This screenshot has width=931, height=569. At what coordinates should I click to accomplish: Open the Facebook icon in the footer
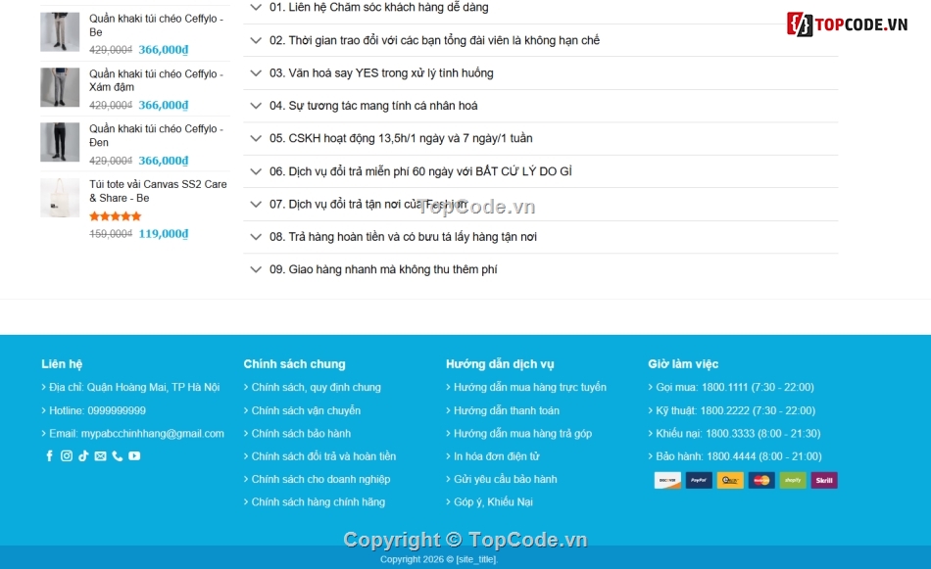[x=49, y=455]
